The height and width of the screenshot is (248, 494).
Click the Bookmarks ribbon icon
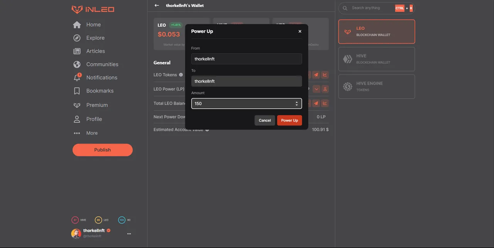tap(77, 91)
